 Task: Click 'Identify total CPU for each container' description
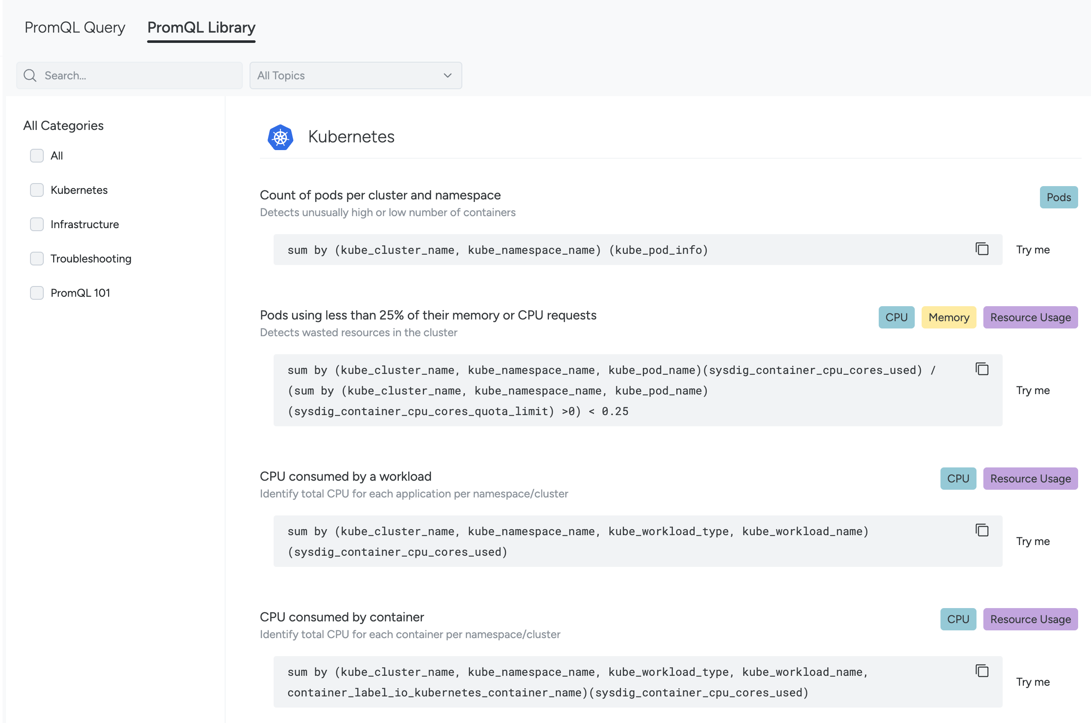[410, 635]
